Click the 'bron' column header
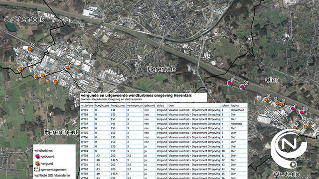 click(x=171, y=105)
